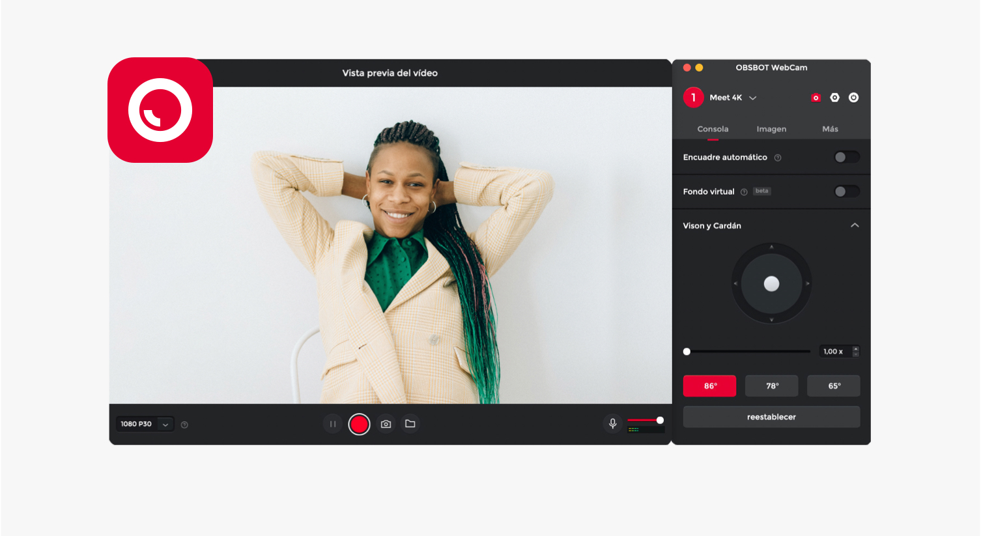Open the 1080 P30 resolution dropdown
Screen dimensions: 981x536
tap(145, 424)
